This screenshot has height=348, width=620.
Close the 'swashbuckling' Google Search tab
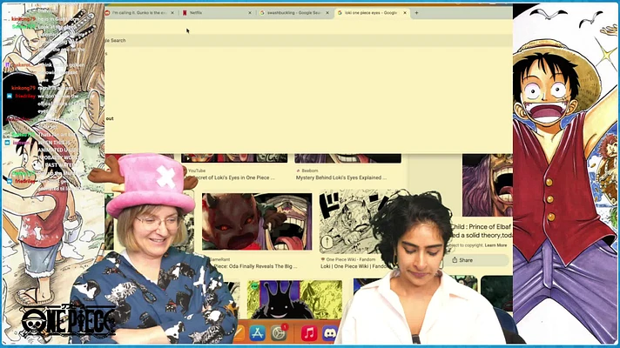pos(327,13)
